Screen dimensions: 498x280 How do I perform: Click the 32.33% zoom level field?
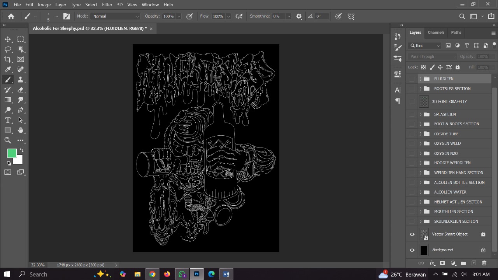pyautogui.click(x=38, y=265)
